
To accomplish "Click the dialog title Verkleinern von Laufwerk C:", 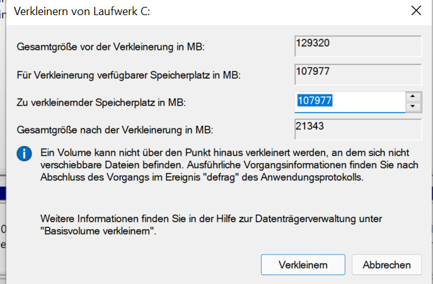I will (x=83, y=11).
